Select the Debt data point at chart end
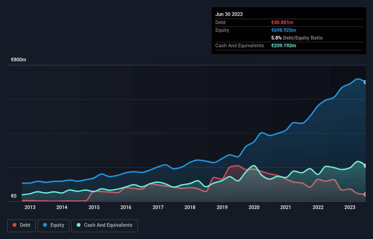 pyautogui.click(x=365, y=194)
